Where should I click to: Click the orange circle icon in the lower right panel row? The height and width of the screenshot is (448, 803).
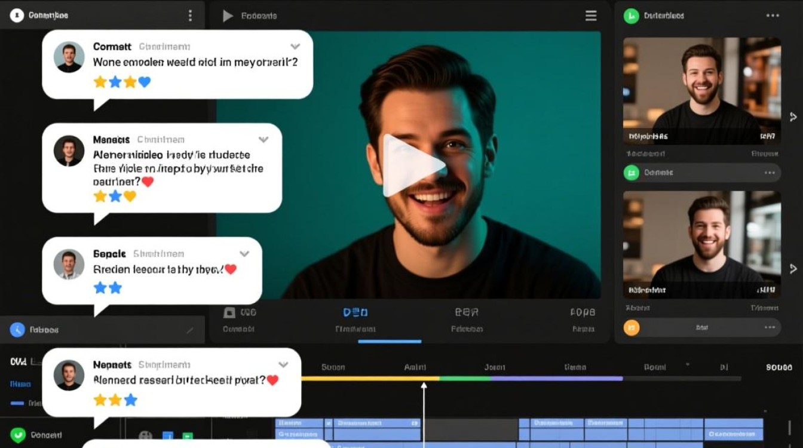tap(632, 327)
